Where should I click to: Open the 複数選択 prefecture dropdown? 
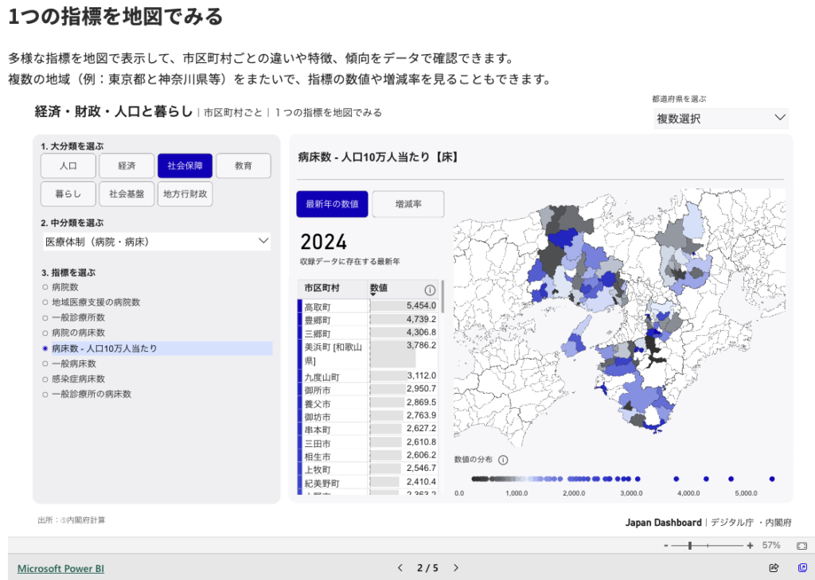pyautogui.click(x=720, y=119)
